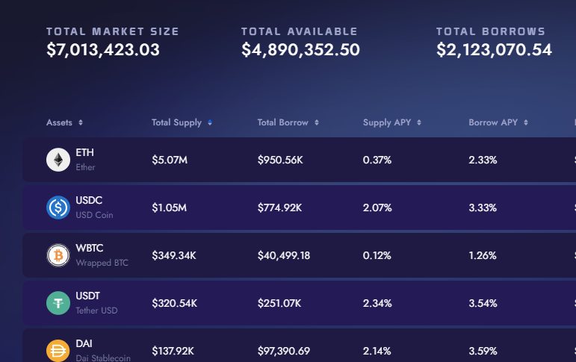
Task: Click the USDC coin icon
Action: (x=58, y=207)
